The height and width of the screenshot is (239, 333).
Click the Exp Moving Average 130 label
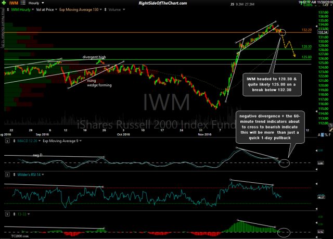pos(79,9)
